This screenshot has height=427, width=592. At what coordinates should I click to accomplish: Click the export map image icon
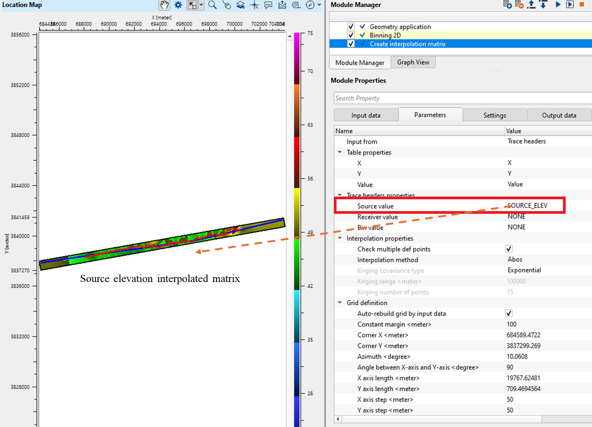282,5
